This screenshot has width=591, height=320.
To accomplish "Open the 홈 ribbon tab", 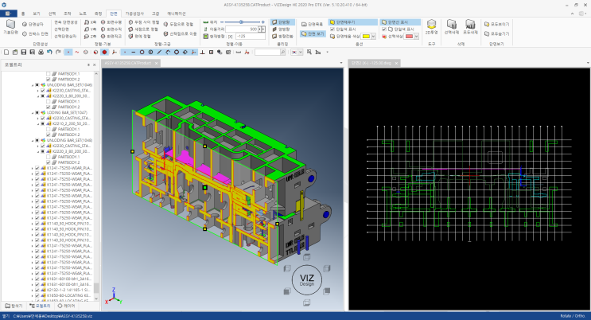I will coord(23,14).
